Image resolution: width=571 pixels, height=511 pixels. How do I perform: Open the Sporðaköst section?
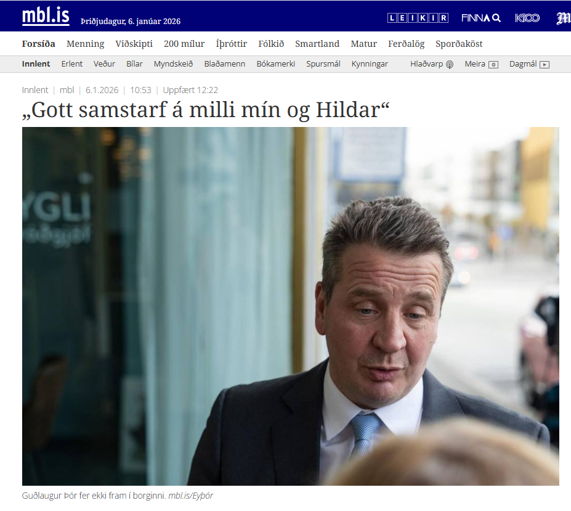[459, 44]
